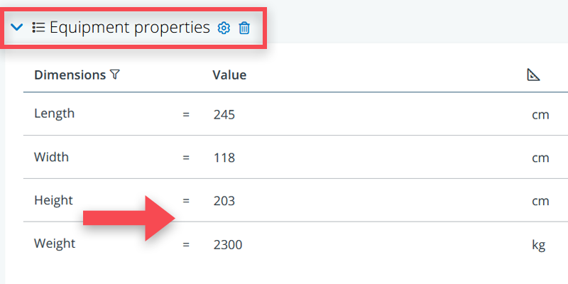The image size is (568, 284).
Task: Select the Length row label
Action: 54,114
